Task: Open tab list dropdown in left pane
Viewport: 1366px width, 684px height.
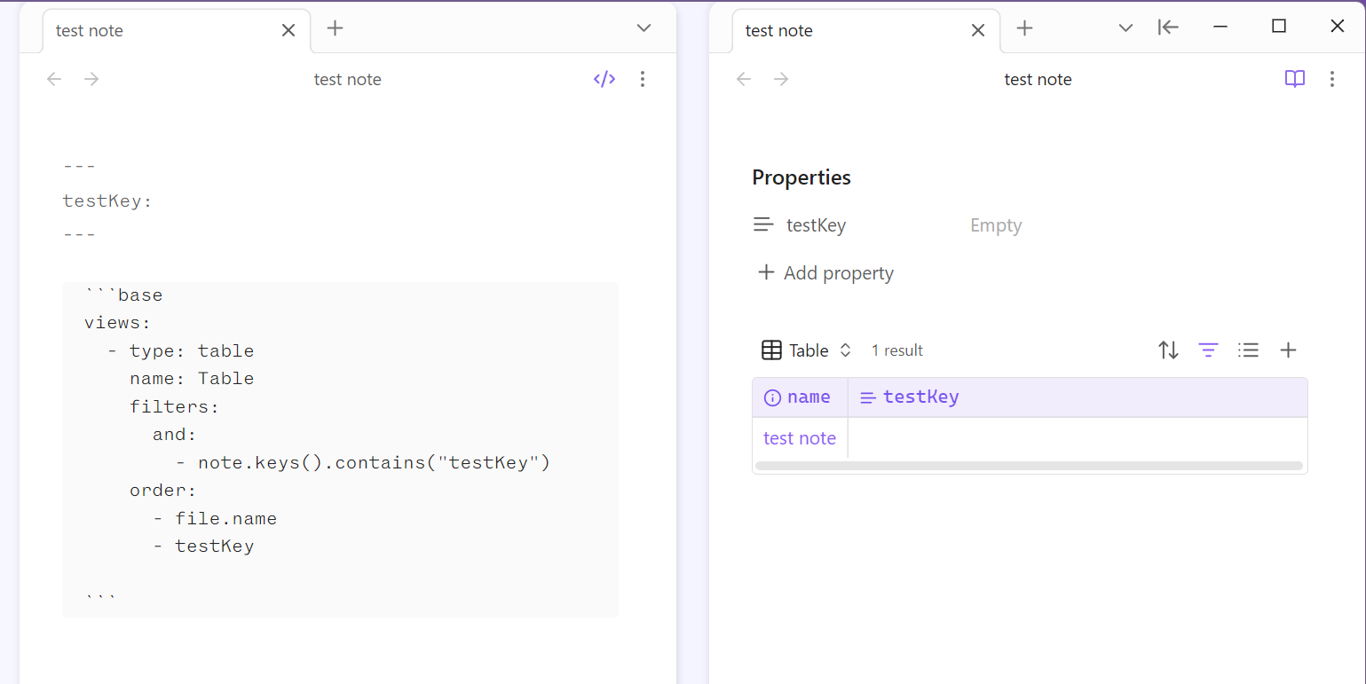Action: (x=644, y=28)
